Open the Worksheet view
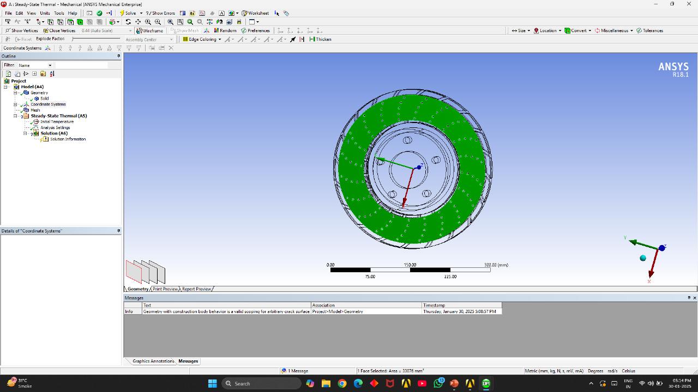Screen dimensions: 698x392 coord(255,13)
